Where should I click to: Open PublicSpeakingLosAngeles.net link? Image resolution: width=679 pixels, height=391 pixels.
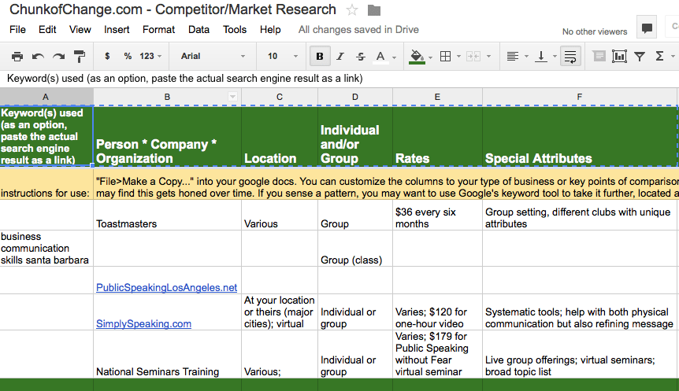pyautogui.click(x=167, y=288)
